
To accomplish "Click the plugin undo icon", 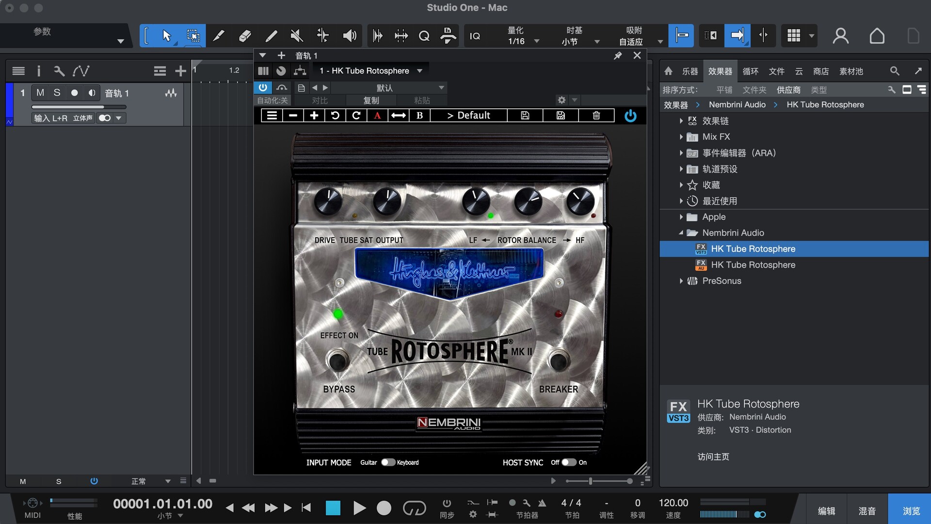I will (335, 115).
